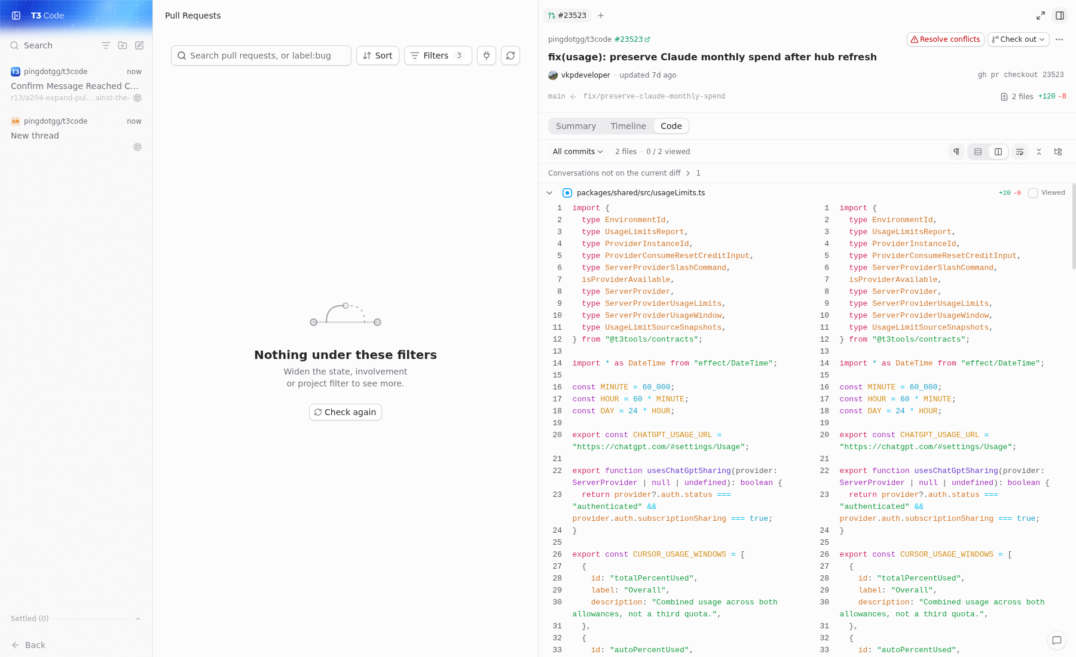Toggle whitespace paragraph marks in diff
The image size is (1076, 657).
coord(956,152)
